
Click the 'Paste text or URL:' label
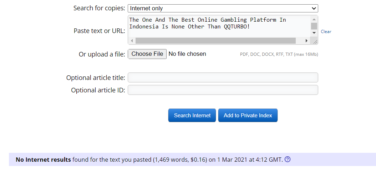(x=99, y=31)
